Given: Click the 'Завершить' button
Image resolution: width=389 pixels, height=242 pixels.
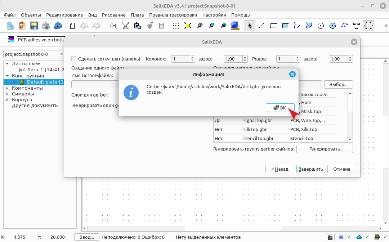Looking at the screenshot, I should (x=310, y=169).
